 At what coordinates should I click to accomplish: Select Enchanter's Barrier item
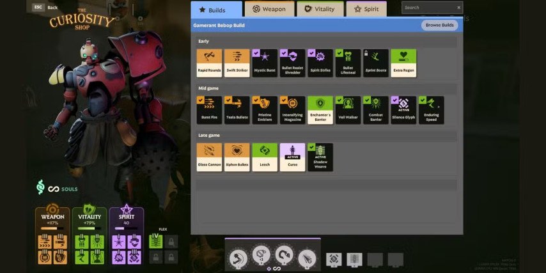[320, 110]
